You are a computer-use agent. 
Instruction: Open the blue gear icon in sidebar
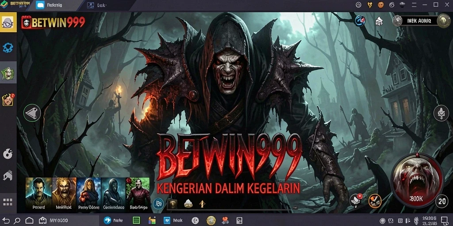[x=8, y=47]
